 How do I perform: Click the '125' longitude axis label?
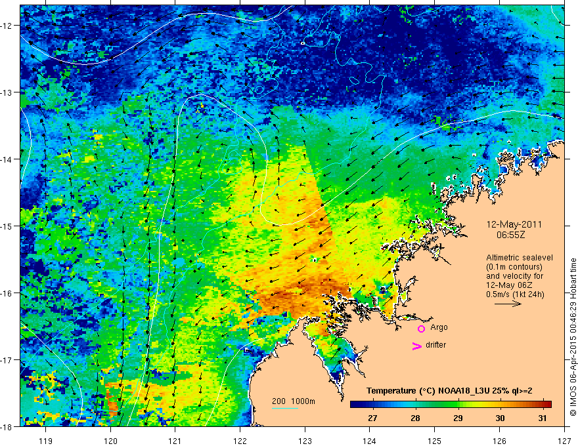(x=435, y=441)
